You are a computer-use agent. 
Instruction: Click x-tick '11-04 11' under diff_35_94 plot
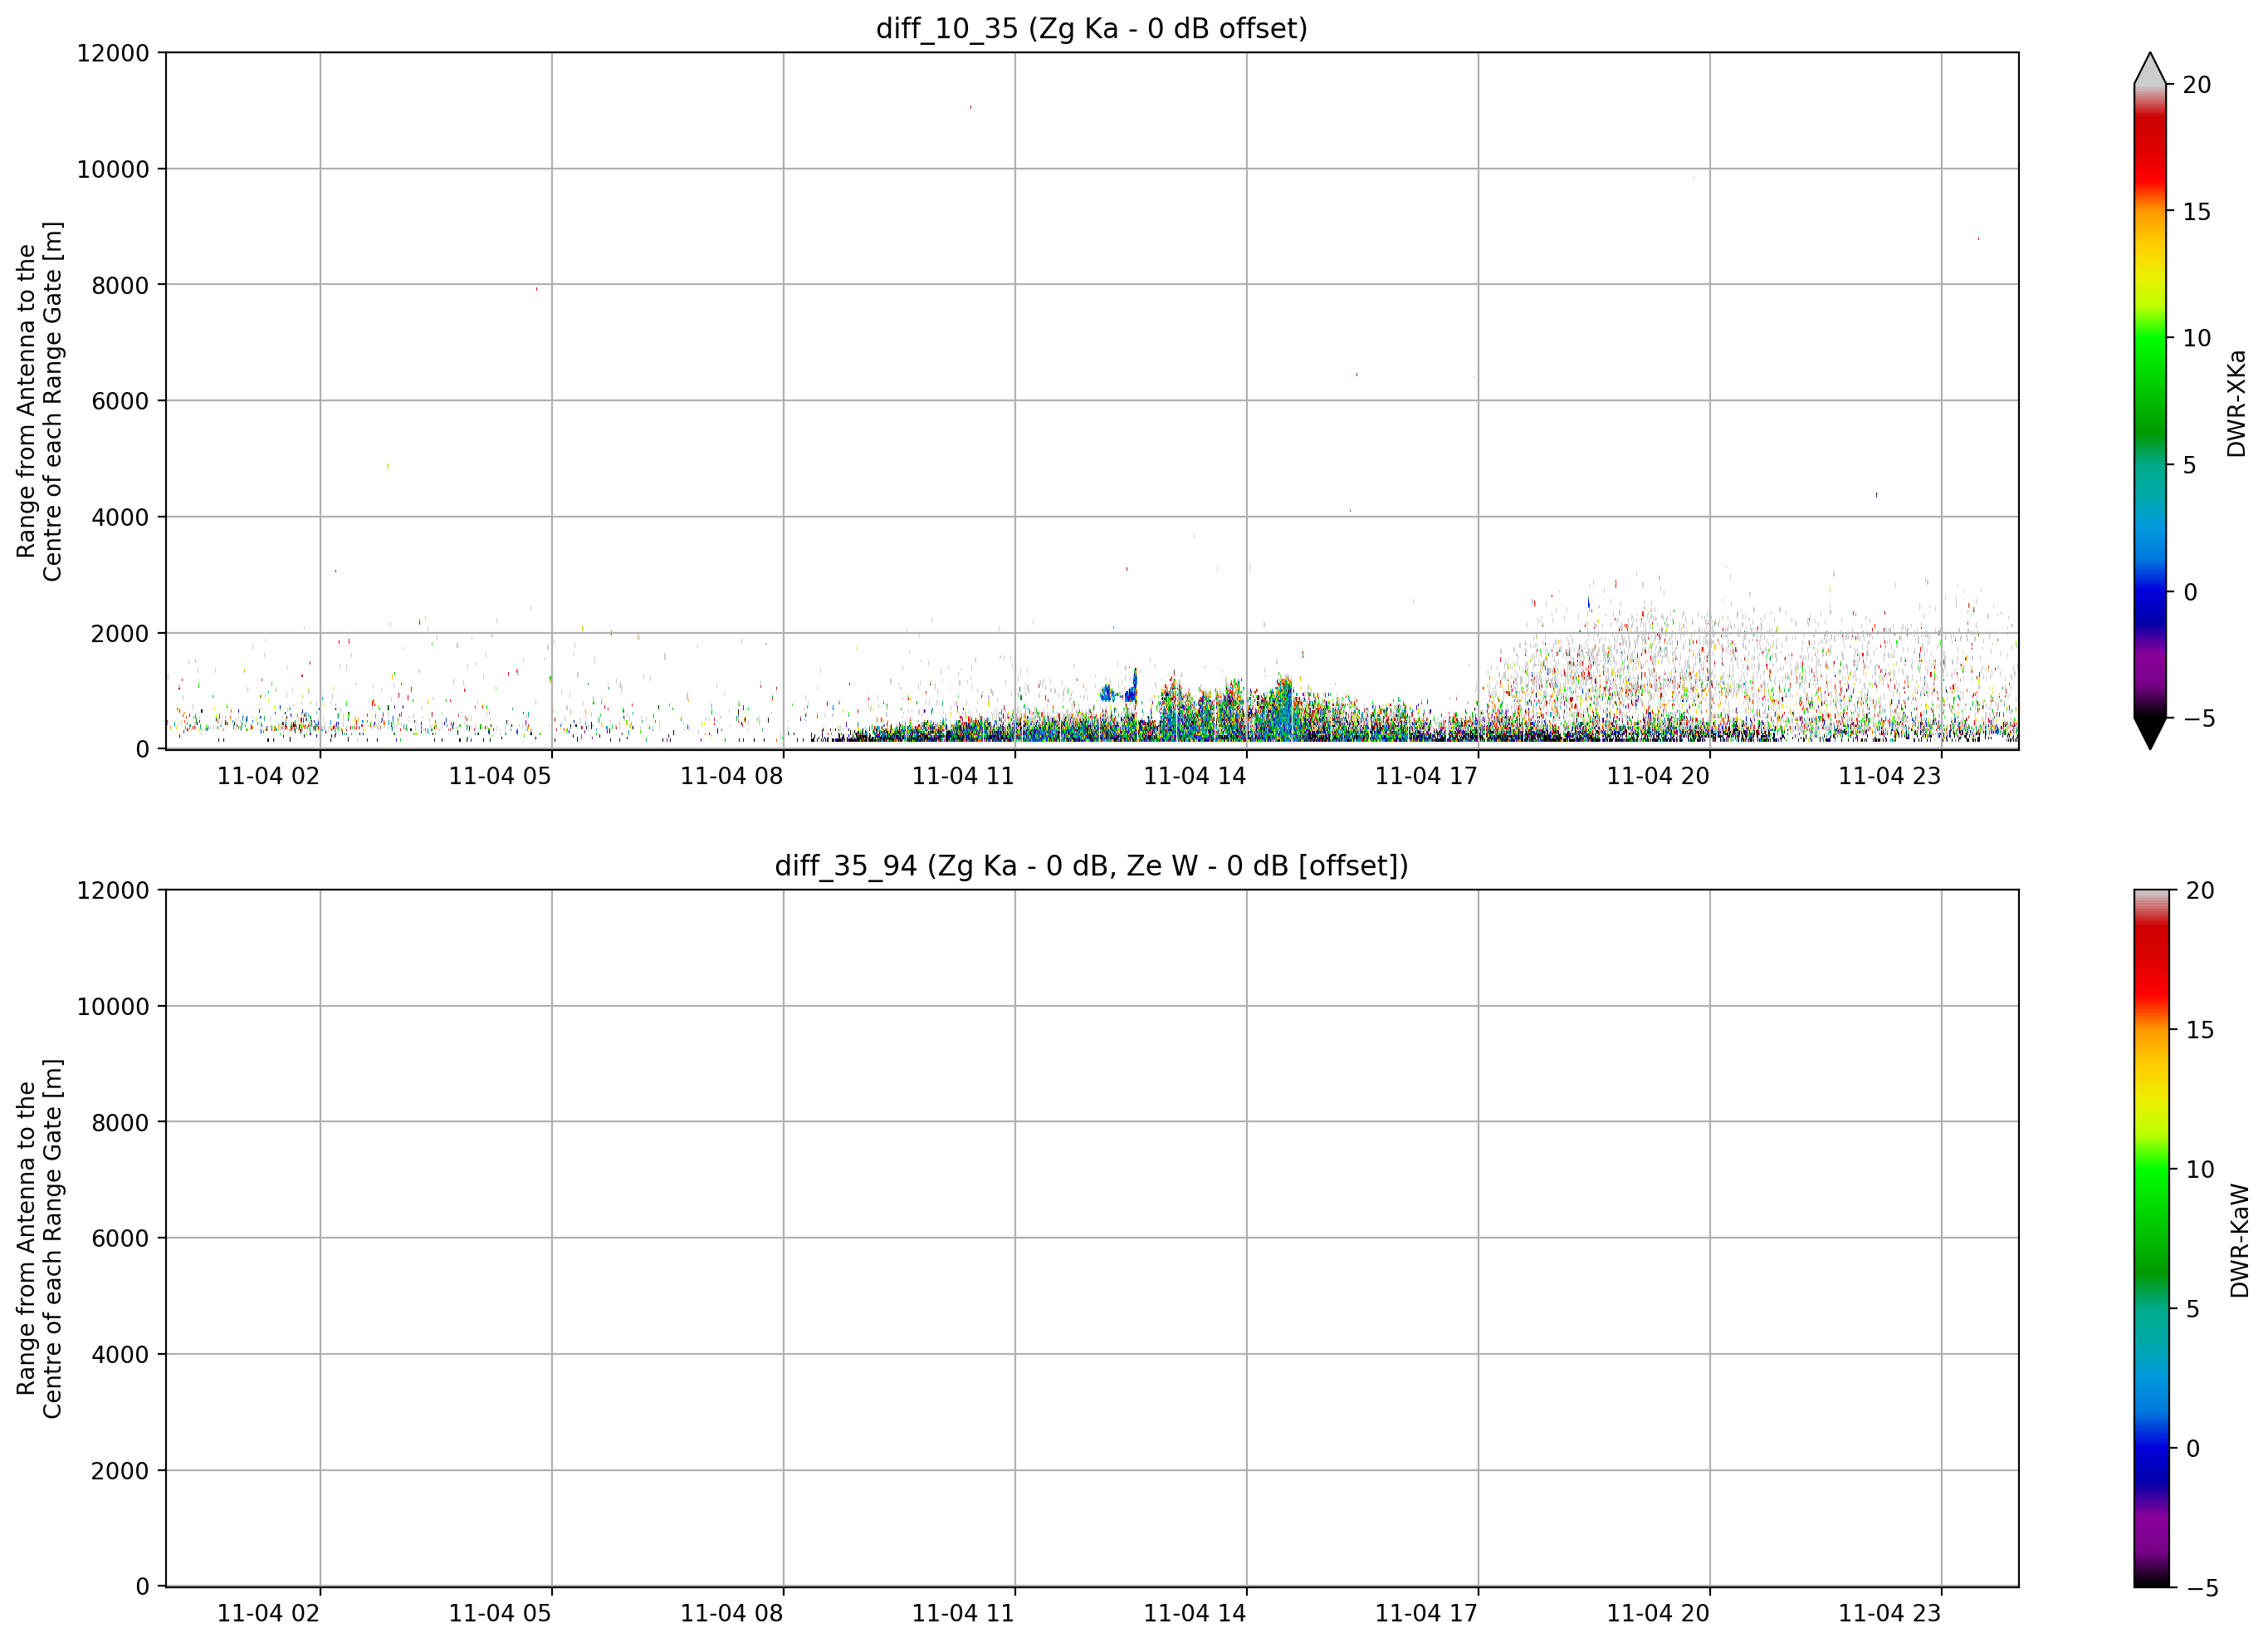click(x=963, y=1614)
